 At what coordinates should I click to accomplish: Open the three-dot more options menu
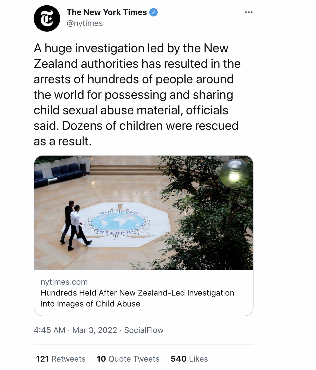[249, 12]
